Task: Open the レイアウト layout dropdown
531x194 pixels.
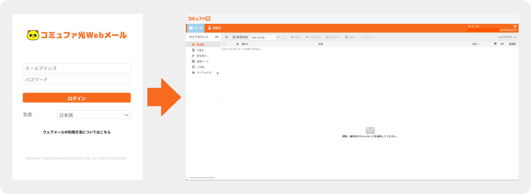Action: 507,37
